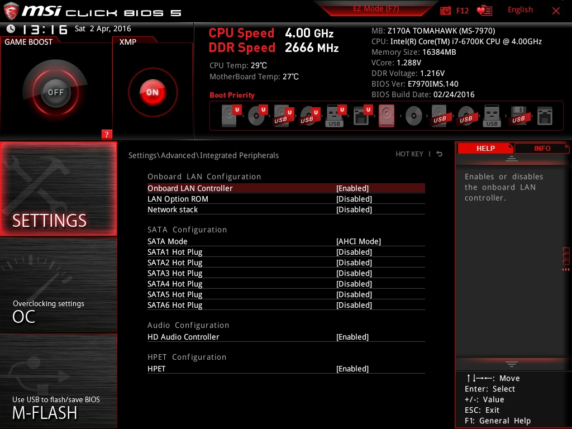572x429 pixels.
Task: Open LAN Option ROM options
Action: (286, 199)
